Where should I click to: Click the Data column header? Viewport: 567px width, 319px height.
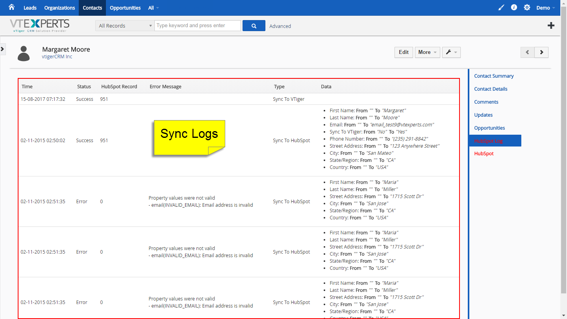tap(326, 87)
